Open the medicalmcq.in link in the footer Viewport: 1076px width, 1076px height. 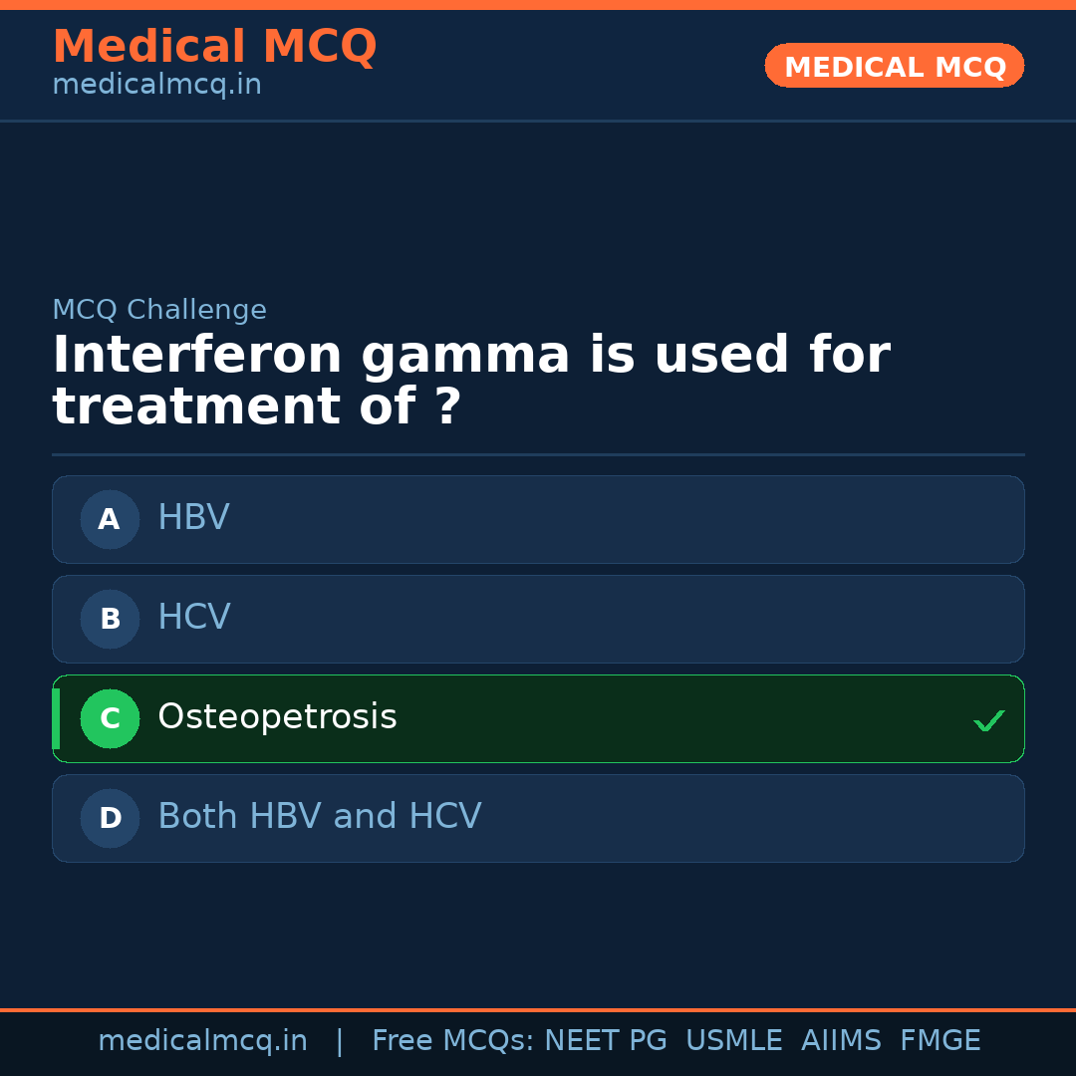(202, 1041)
